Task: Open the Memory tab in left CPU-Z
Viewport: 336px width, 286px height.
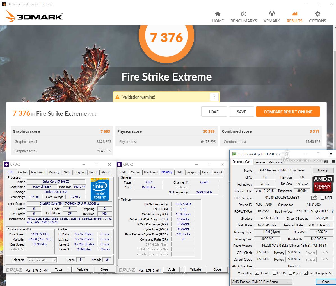Action: 54,172
